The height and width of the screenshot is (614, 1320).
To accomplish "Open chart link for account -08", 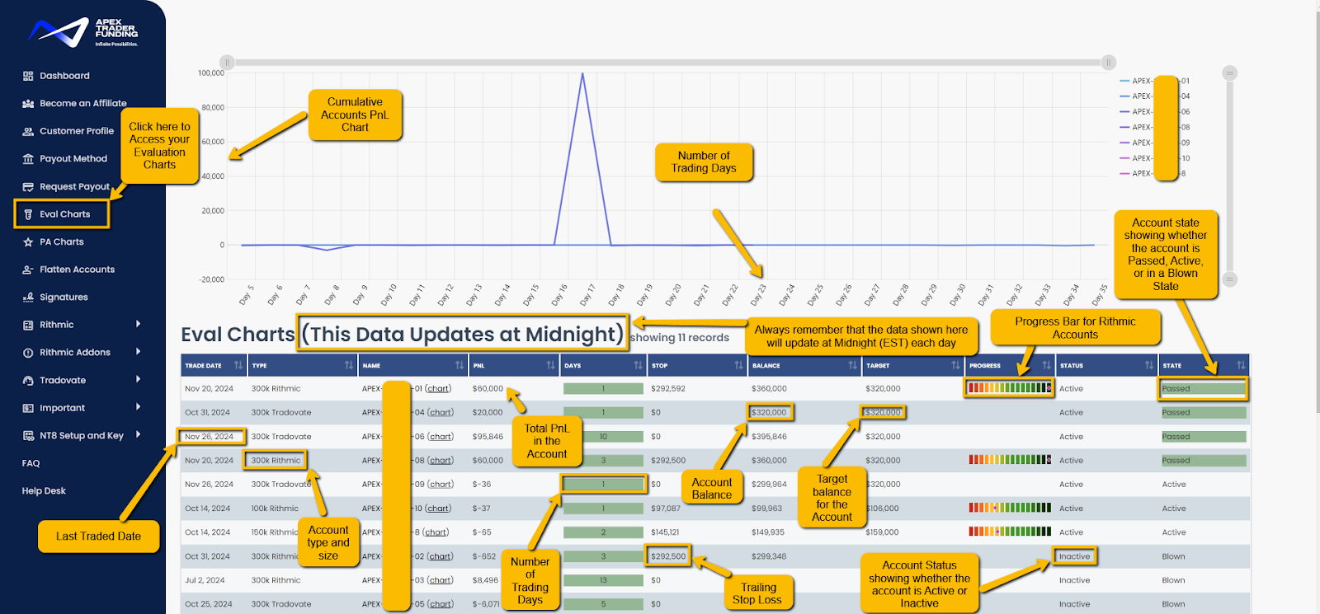I will pyautogui.click(x=441, y=461).
